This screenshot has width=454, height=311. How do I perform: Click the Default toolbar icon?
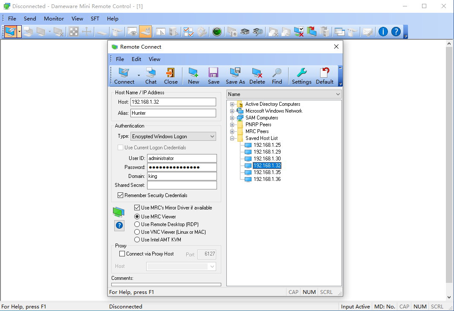pos(324,76)
